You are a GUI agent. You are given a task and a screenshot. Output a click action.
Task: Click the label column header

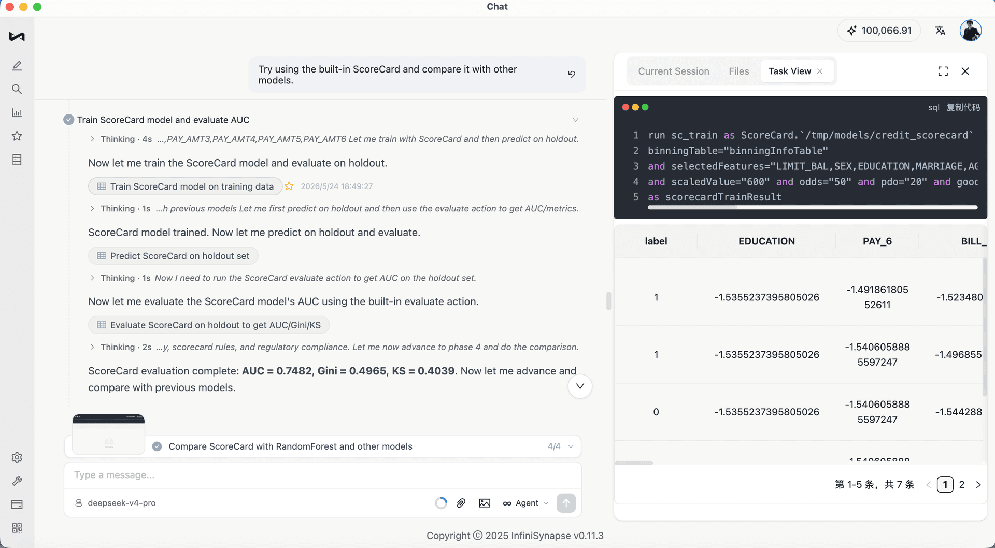pyautogui.click(x=656, y=241)
